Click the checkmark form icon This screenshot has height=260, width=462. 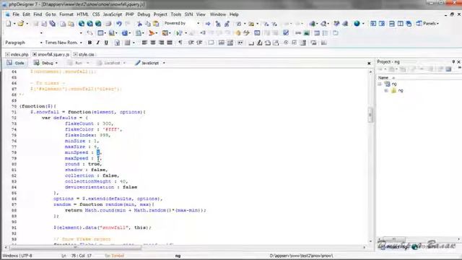point(286,33)
